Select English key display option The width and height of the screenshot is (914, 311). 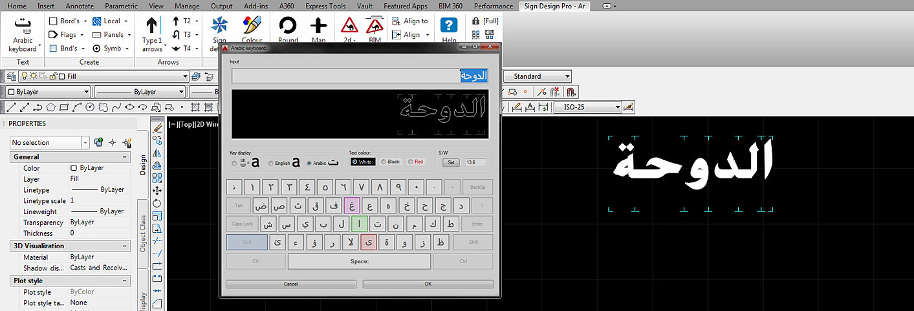pyautogui.click(x=271, y=164)
